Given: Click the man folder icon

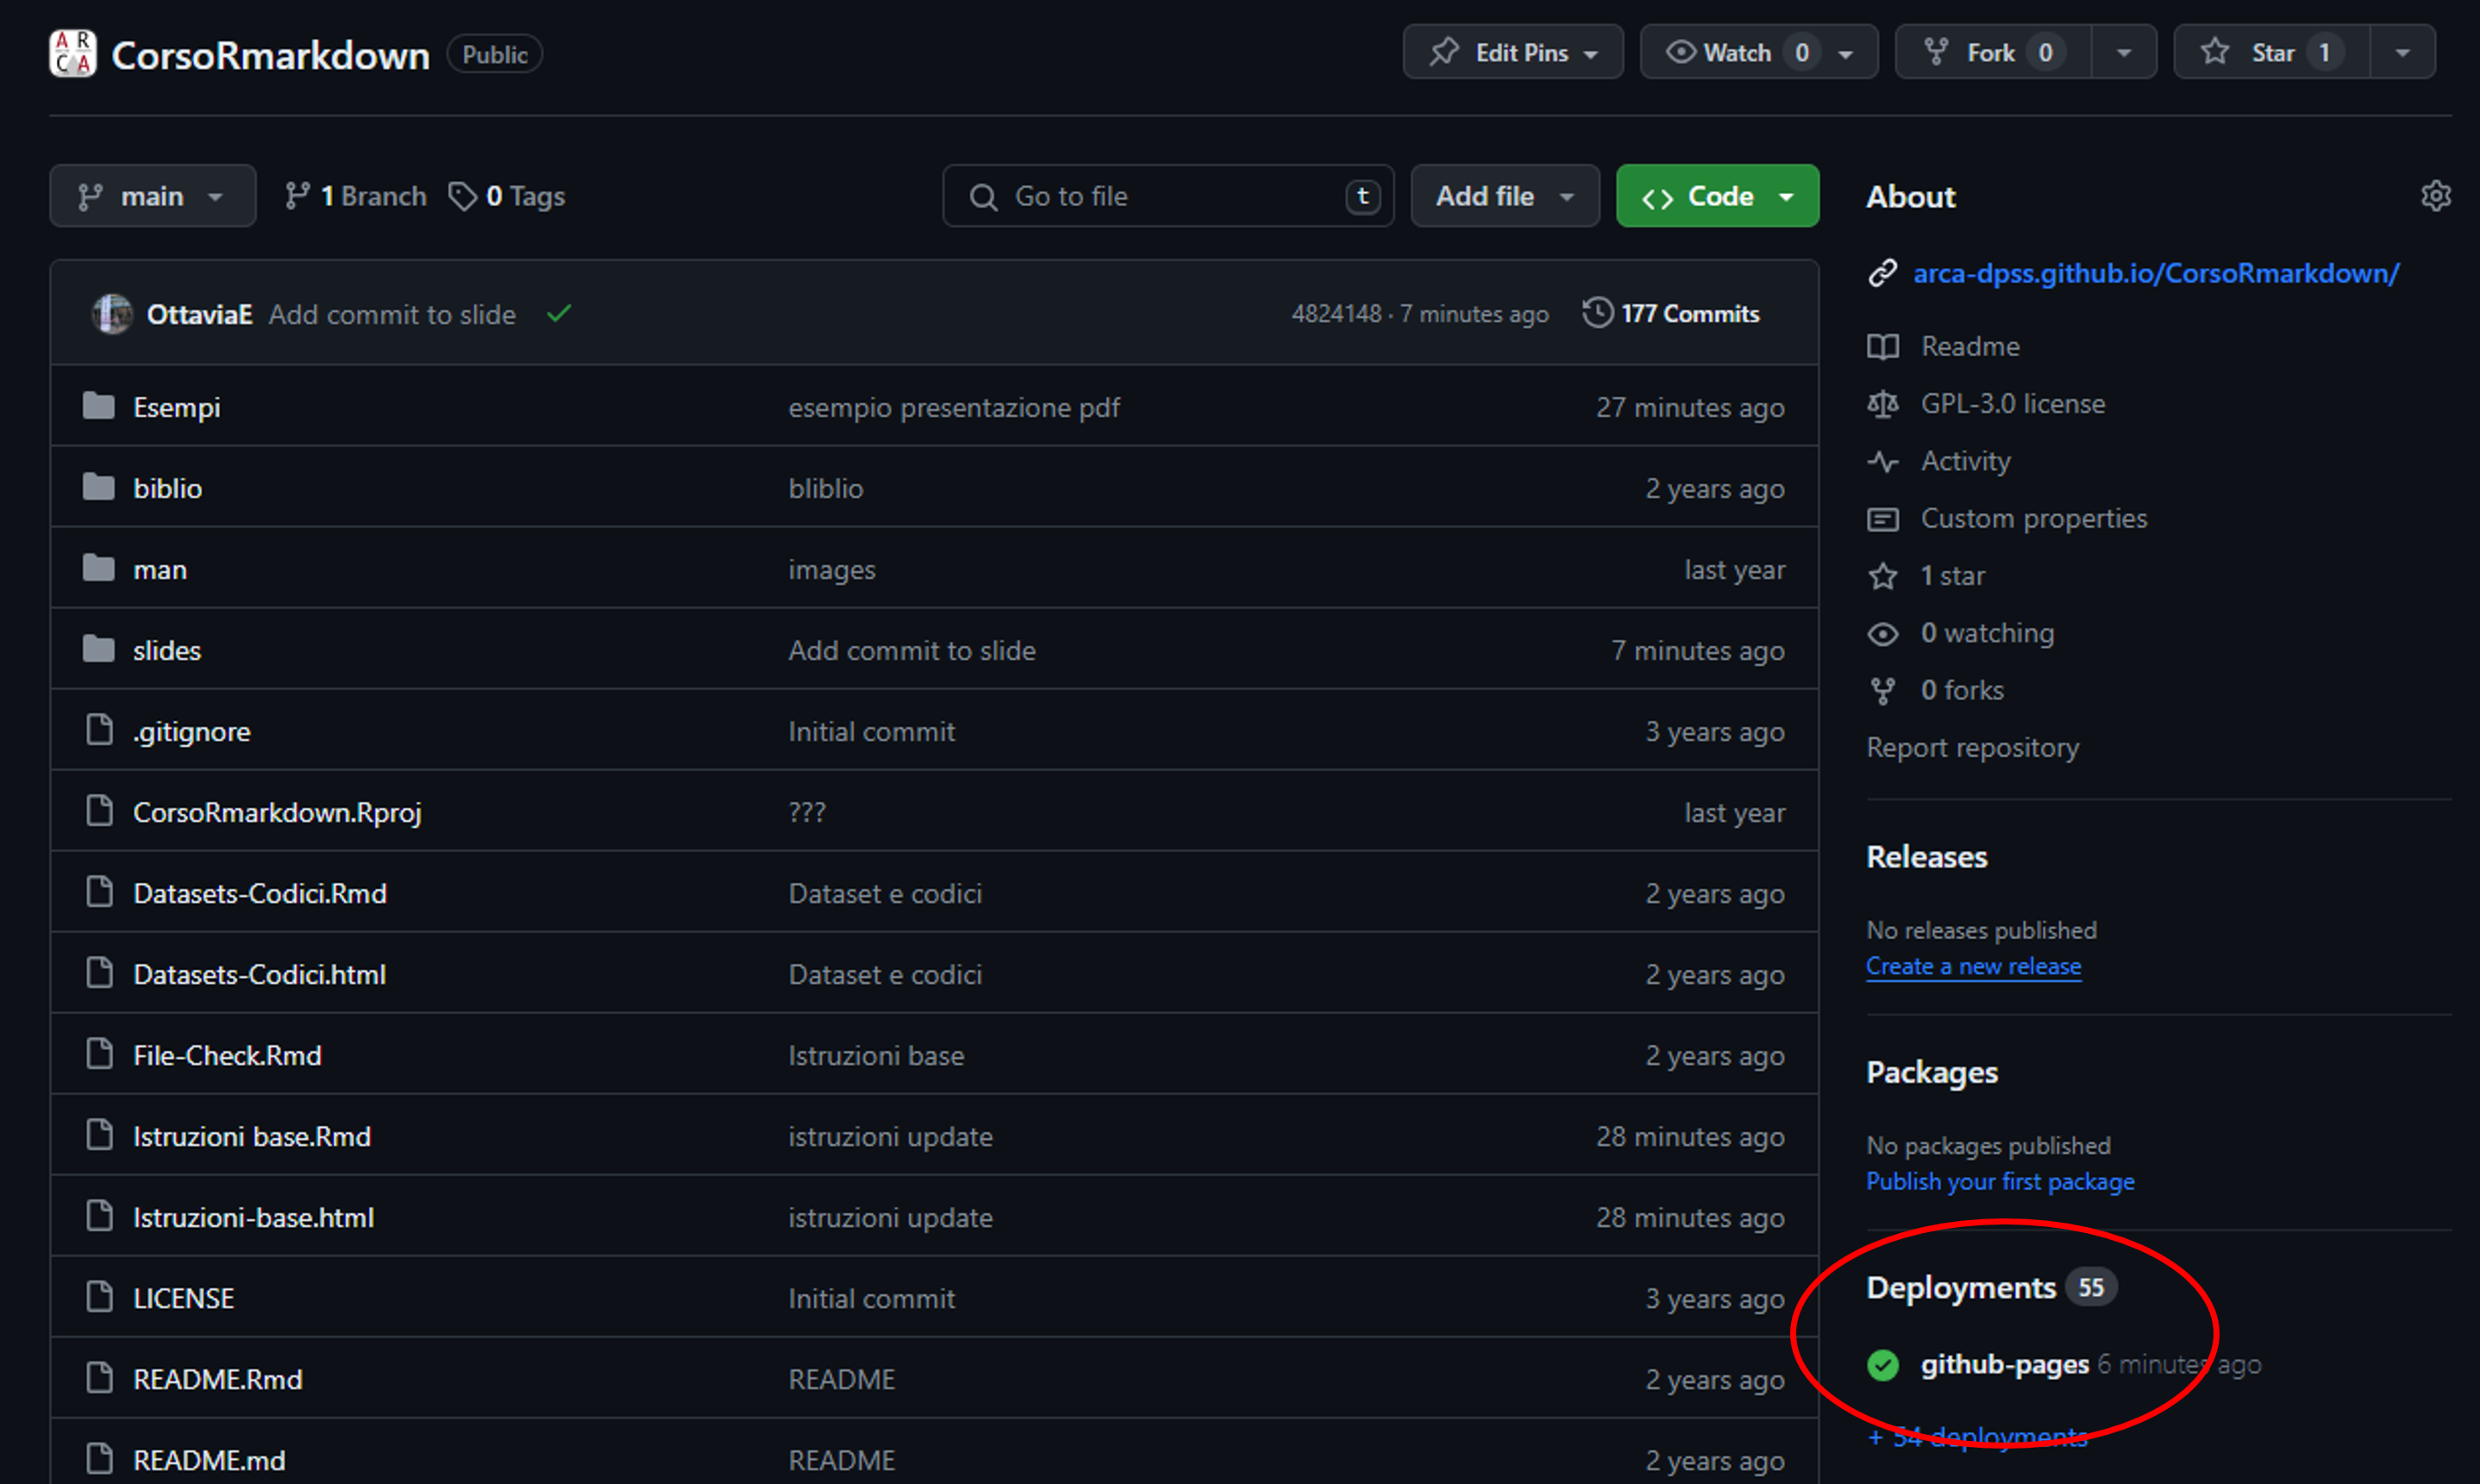Looking at the screenshot, I should click(x=98, y=568).
